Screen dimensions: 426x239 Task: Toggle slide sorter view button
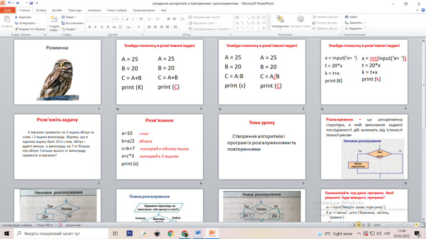click(358, 225)
